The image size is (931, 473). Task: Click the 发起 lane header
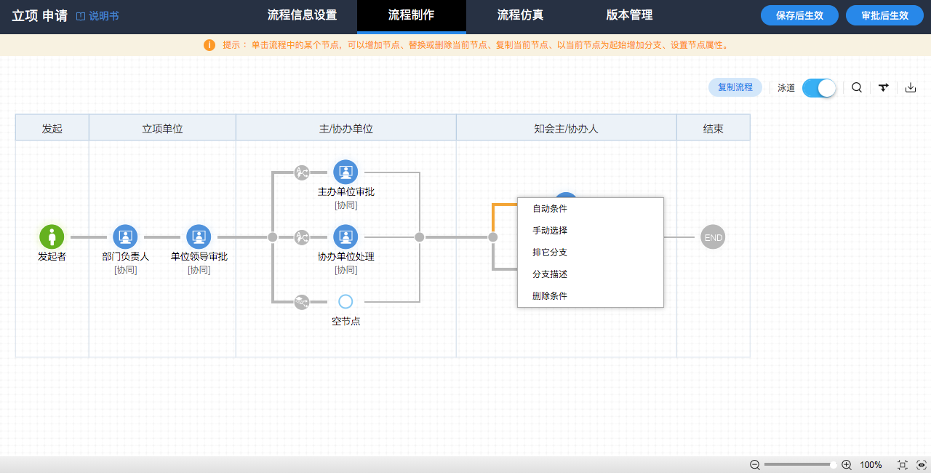[x=52, y=128]
